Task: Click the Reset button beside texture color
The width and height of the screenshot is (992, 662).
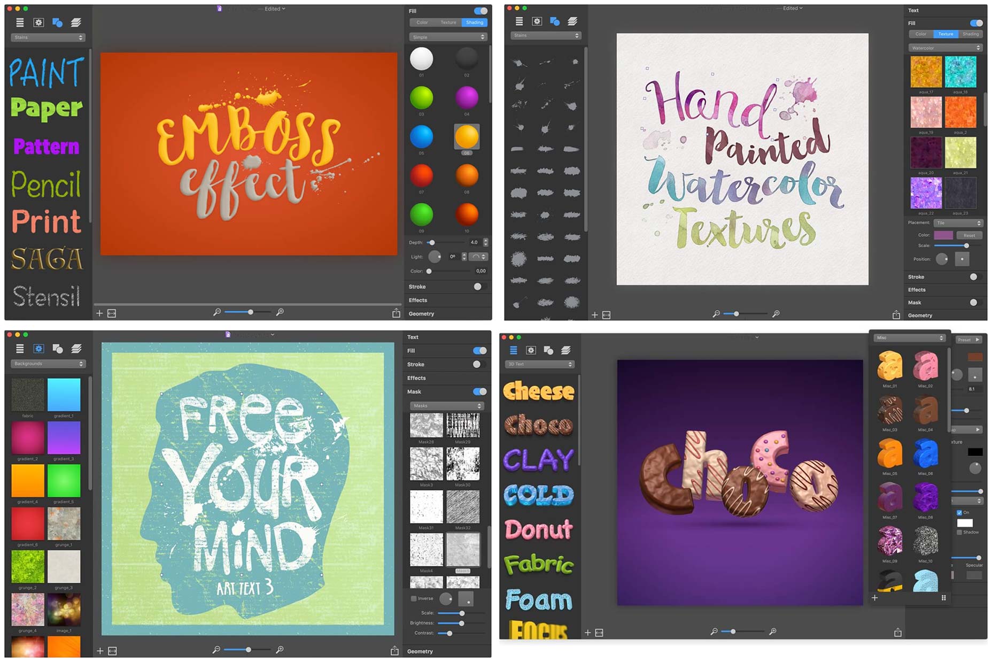Action: [x=969, y=235]
